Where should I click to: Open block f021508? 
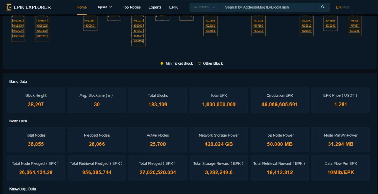click(210, 21)
